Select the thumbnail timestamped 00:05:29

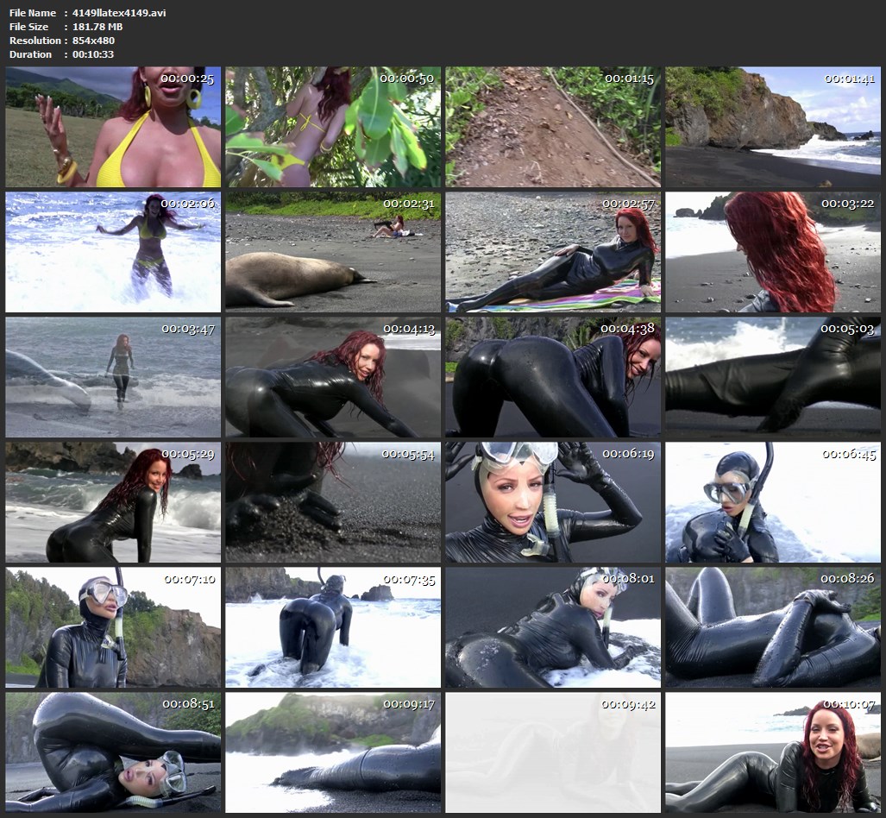pos(113,502)
